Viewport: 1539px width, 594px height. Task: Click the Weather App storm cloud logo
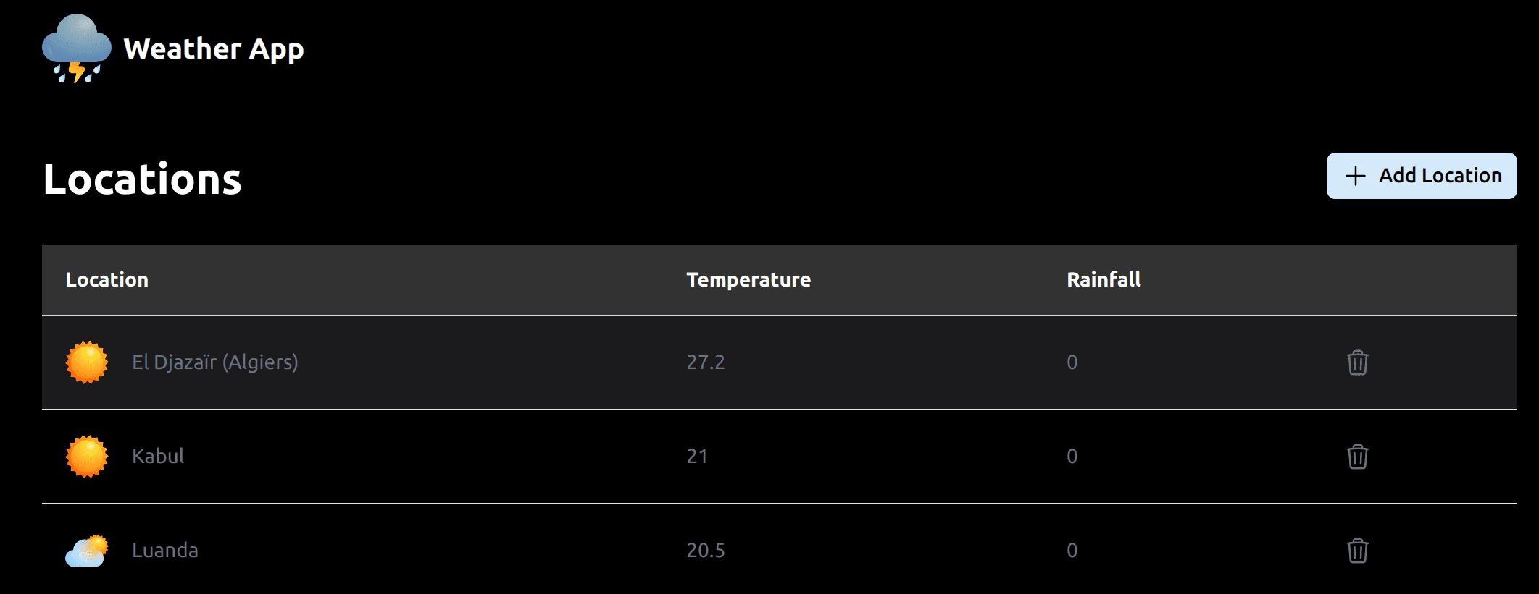75,49
